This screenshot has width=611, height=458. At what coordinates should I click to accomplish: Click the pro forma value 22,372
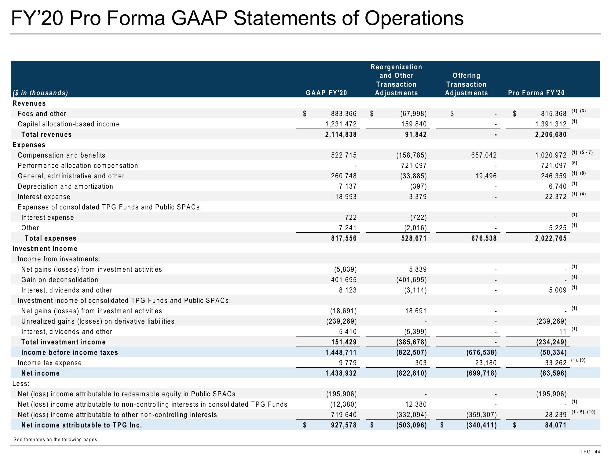[x=556, y=197]
